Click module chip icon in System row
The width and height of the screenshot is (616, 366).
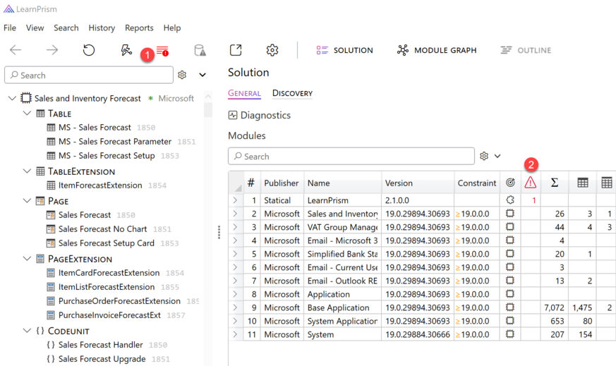[x=510, y=334]
